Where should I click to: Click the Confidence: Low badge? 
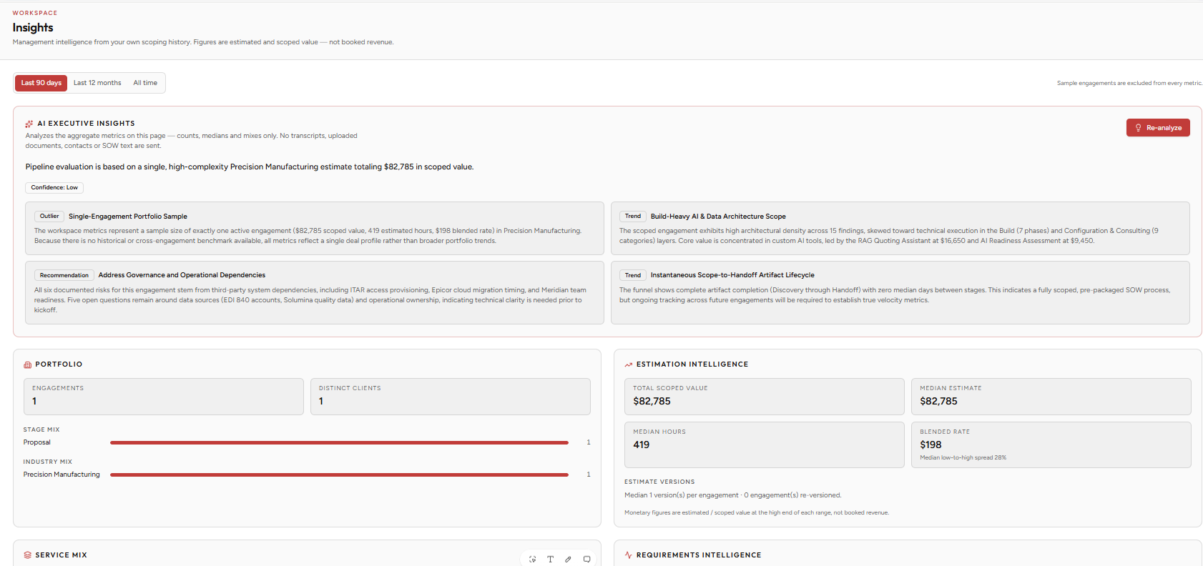54,188
